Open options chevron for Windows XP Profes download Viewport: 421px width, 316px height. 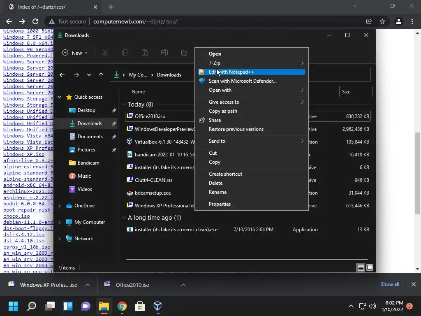pos(88,285)
